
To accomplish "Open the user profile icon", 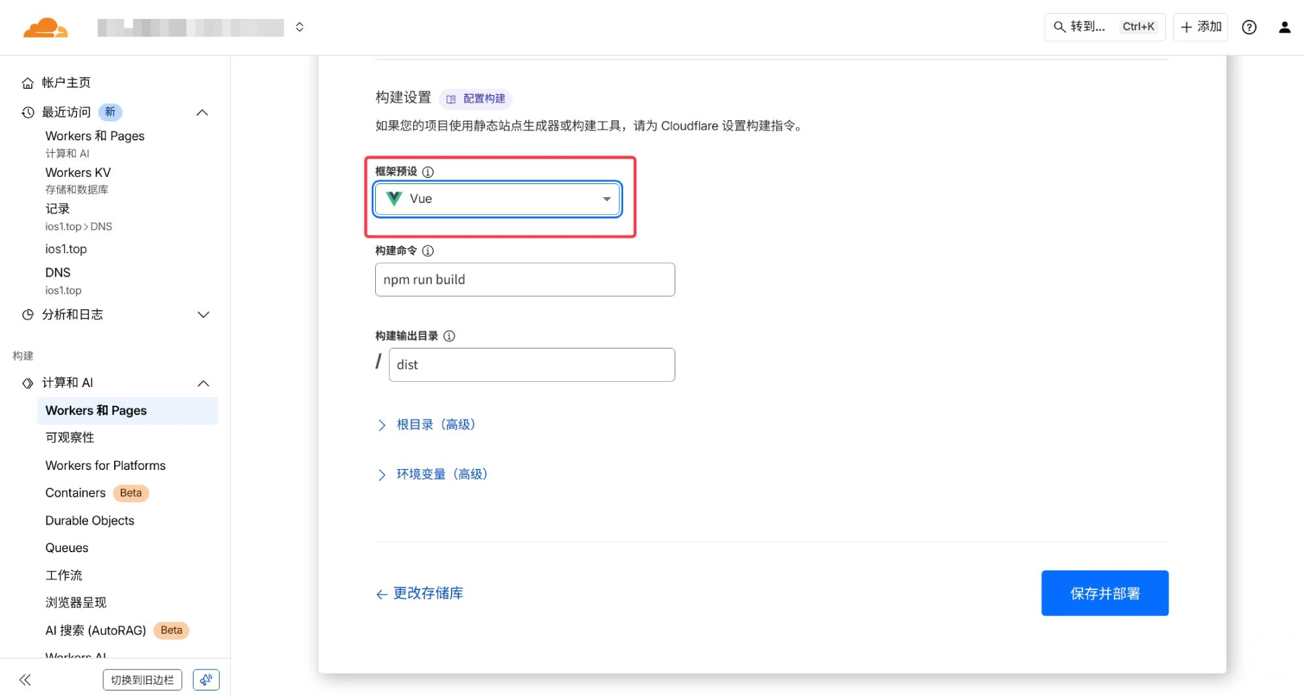I will click(1284, 27).
